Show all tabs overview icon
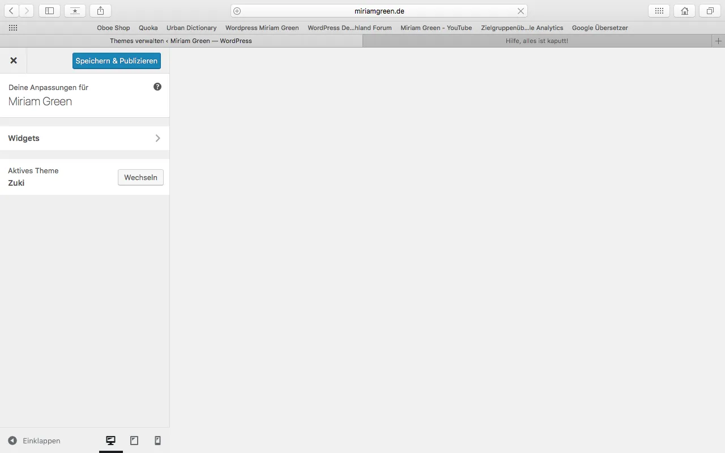Image resolution: width=725 pixels, height=453 pixels. coord(710,11)
